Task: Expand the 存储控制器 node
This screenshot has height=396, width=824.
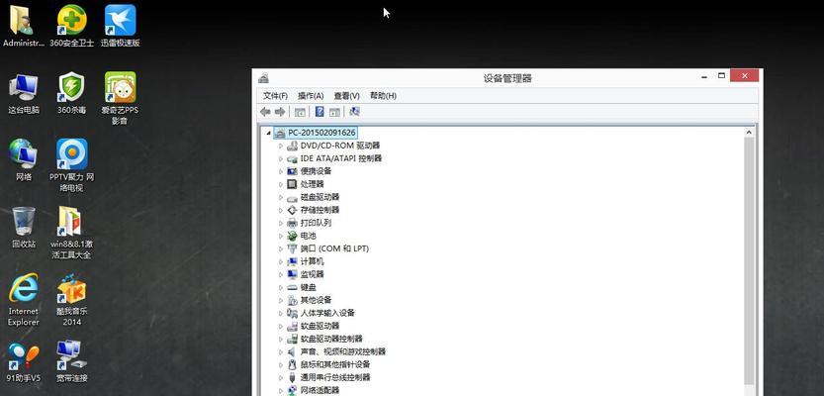Action: pos(281,210)
